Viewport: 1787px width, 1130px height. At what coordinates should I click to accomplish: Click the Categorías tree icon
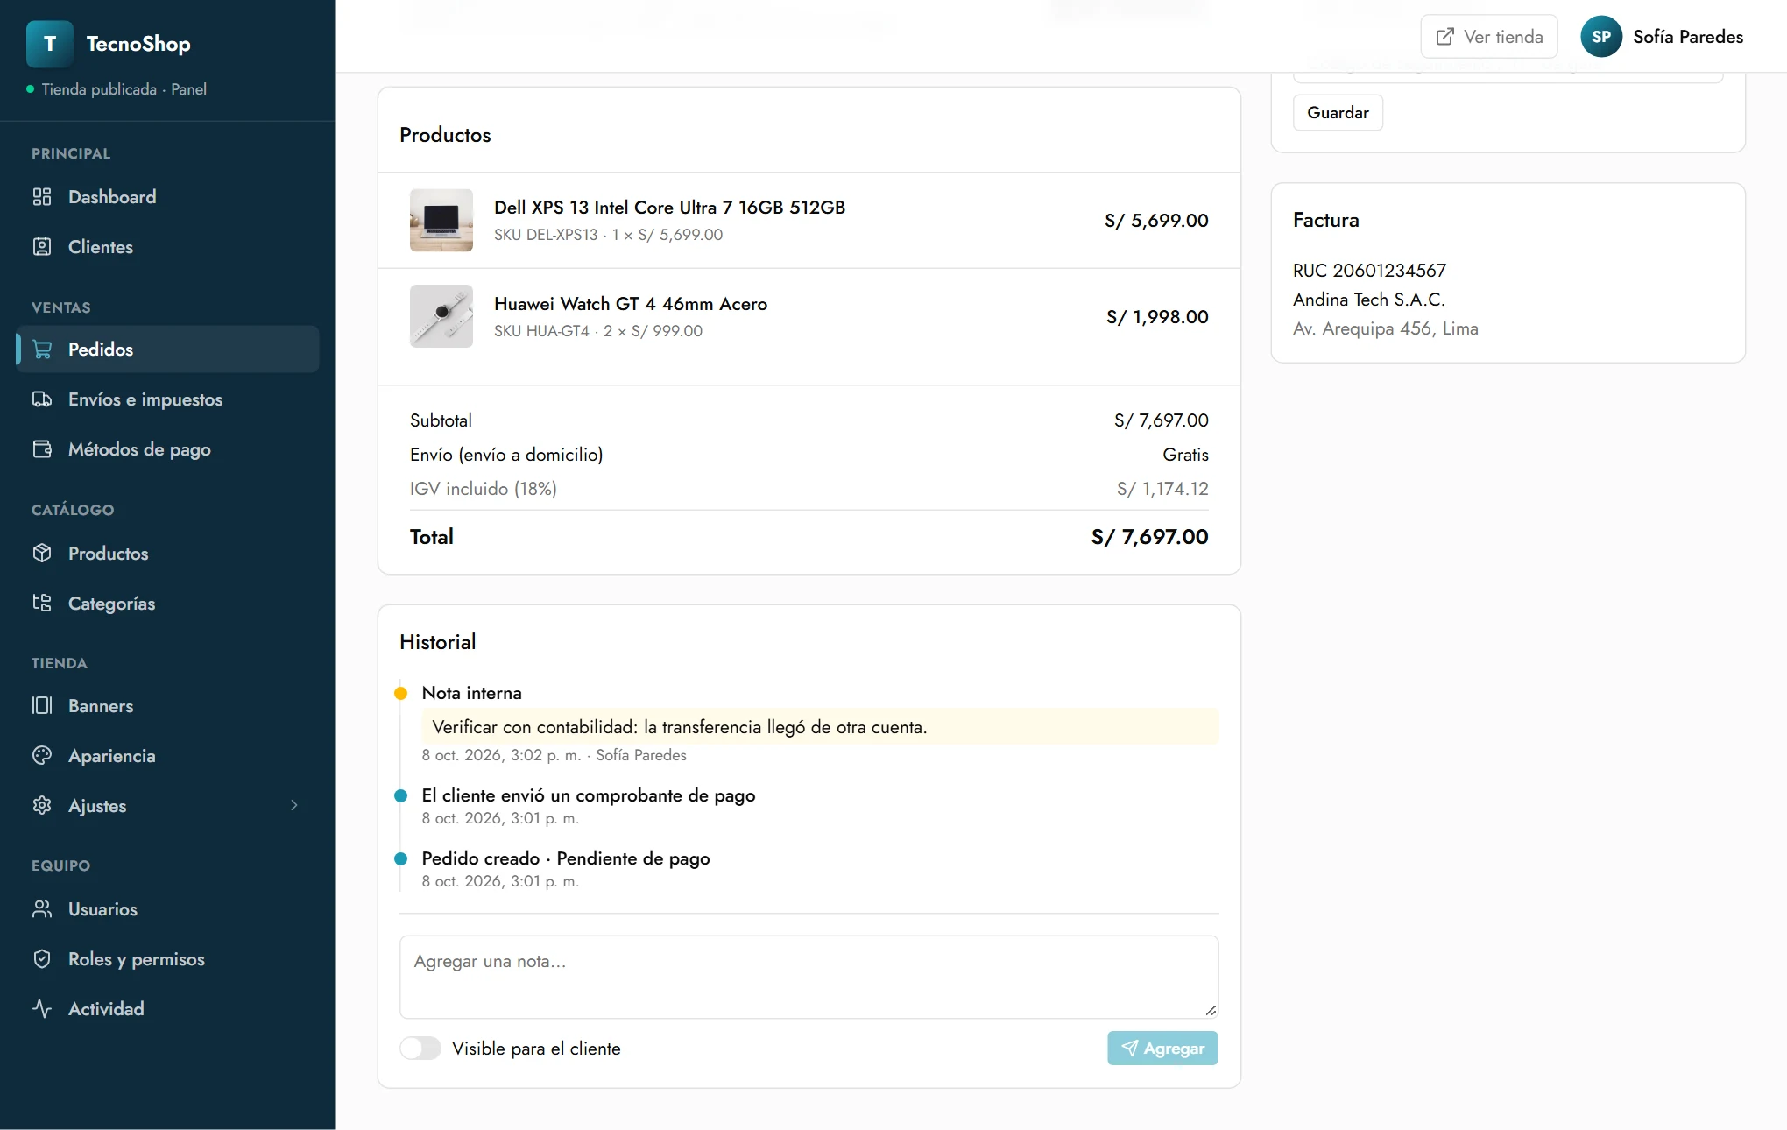[42, 604]
